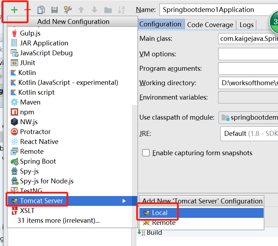Click the Move Down arrow icon

point(94,10)
